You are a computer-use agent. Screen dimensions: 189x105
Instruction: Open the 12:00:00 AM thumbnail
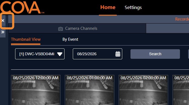click(x=36, y=90)
